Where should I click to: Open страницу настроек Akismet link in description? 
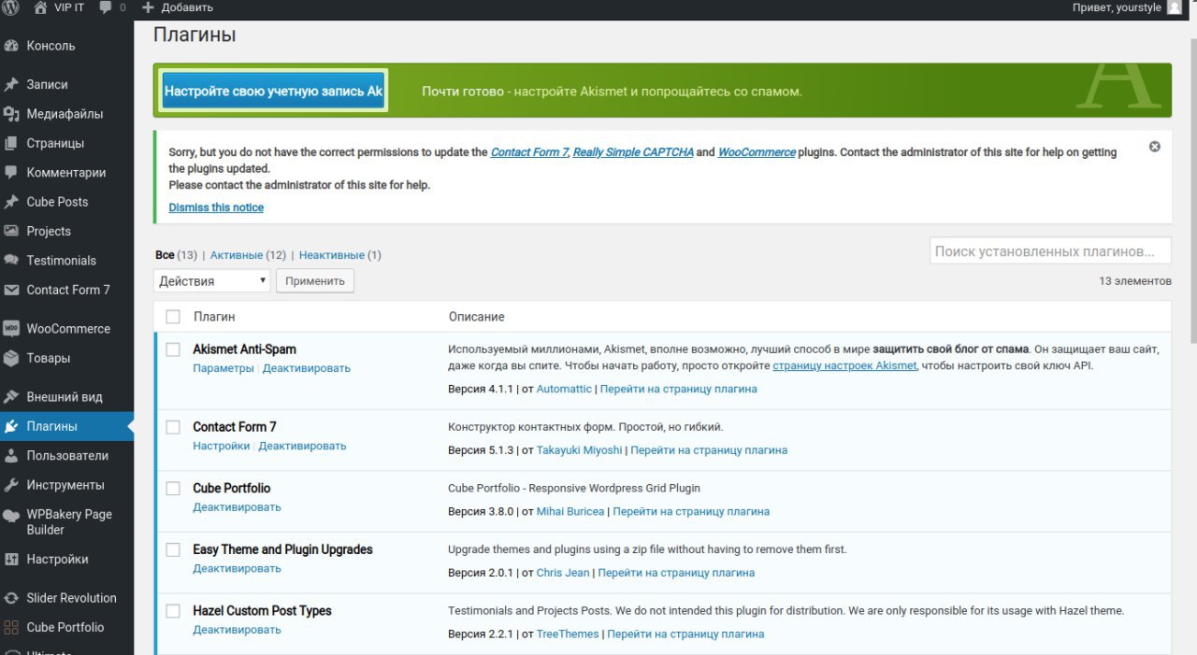click(x=844, y=365)
